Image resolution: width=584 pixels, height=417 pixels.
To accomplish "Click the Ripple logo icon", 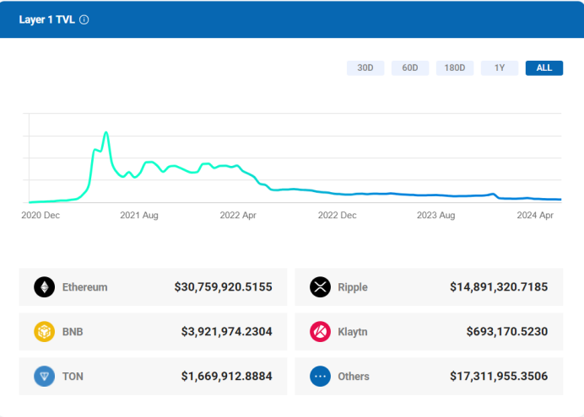I will tap(320, 287).
